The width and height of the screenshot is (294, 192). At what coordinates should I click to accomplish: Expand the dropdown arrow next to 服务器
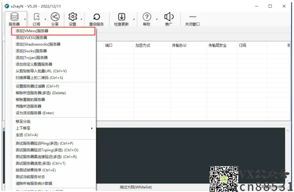click(25, 19)
